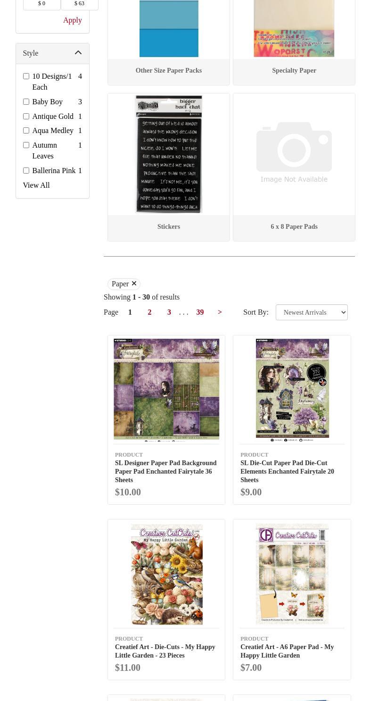Enable the Ballerina Pink checkbox
The width and height of the screenshot is (370, 701).
coord(26,170)
